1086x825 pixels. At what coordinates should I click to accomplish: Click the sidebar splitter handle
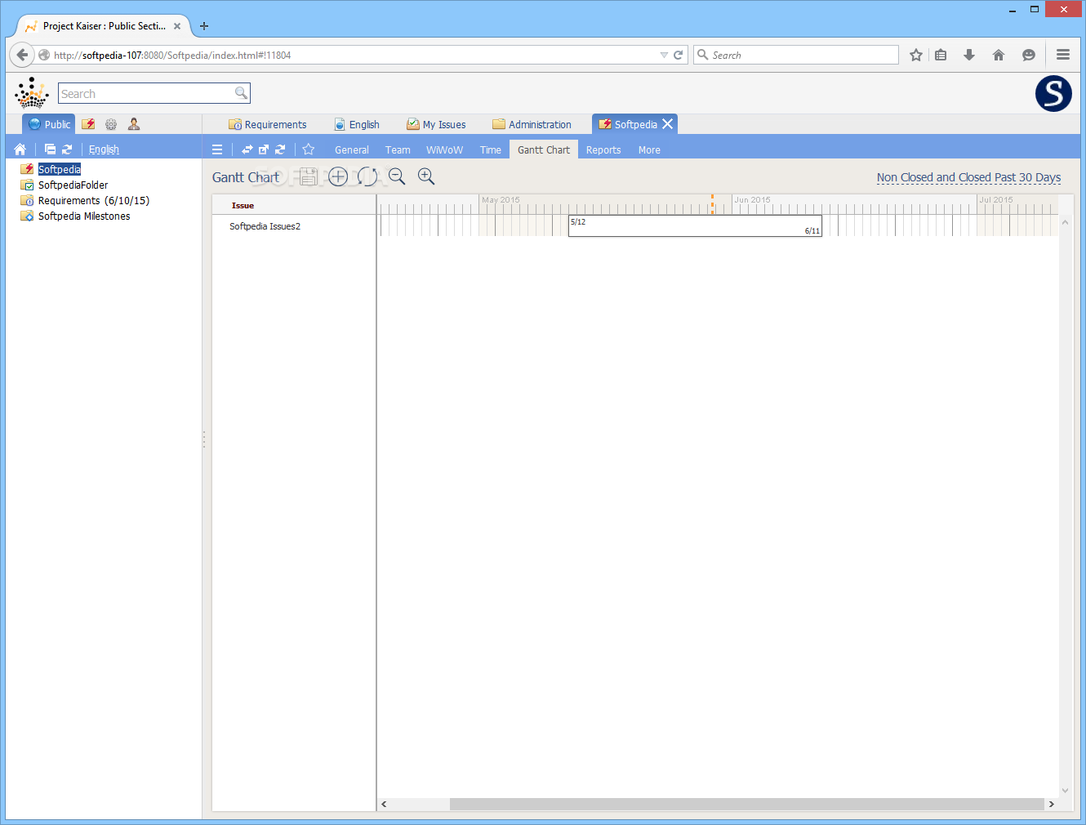(x=204, y=439)
